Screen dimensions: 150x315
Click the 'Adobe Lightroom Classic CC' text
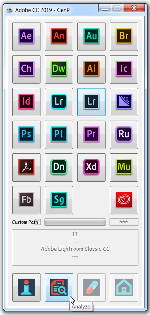(x=75, y=249)
